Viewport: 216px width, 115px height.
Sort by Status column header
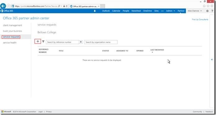106,51
